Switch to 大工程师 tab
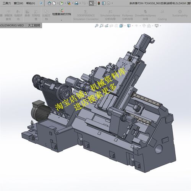 coord(34,26)
